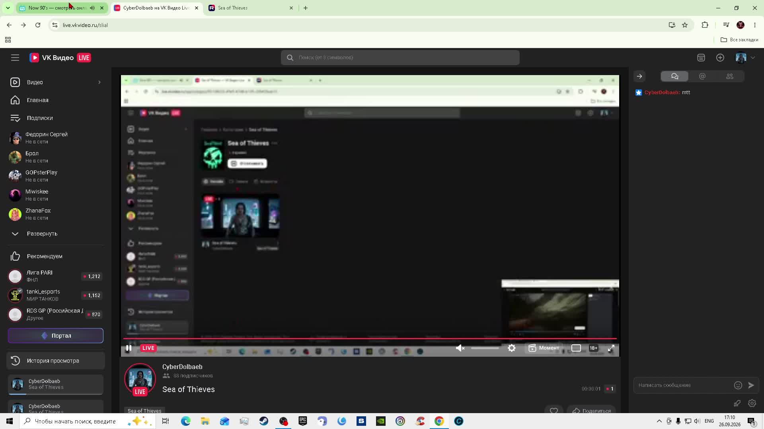Open the list icon beside the plus button

(701, 58)
